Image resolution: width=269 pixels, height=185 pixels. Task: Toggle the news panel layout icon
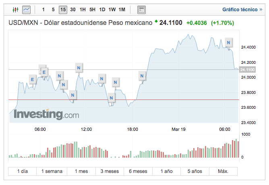pyautogui.click(x=141, y=9)
